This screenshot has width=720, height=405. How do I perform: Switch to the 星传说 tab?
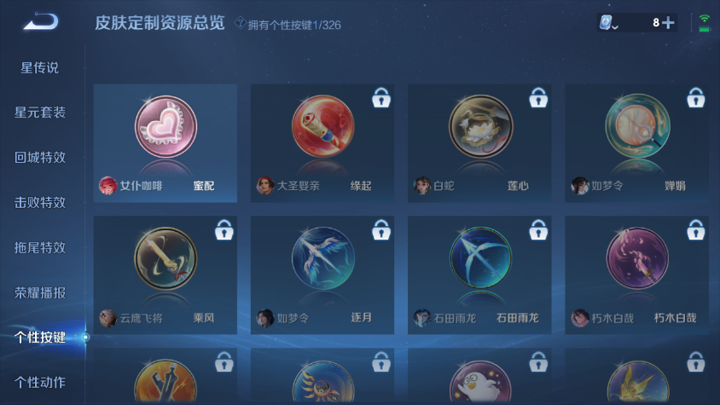tap(39, 68)
